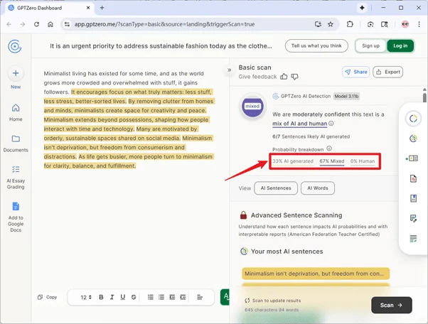This screenshot has width=428, height=324.
Task: Open top circular icon in floating side panel
Action: (x=413, y=119)
